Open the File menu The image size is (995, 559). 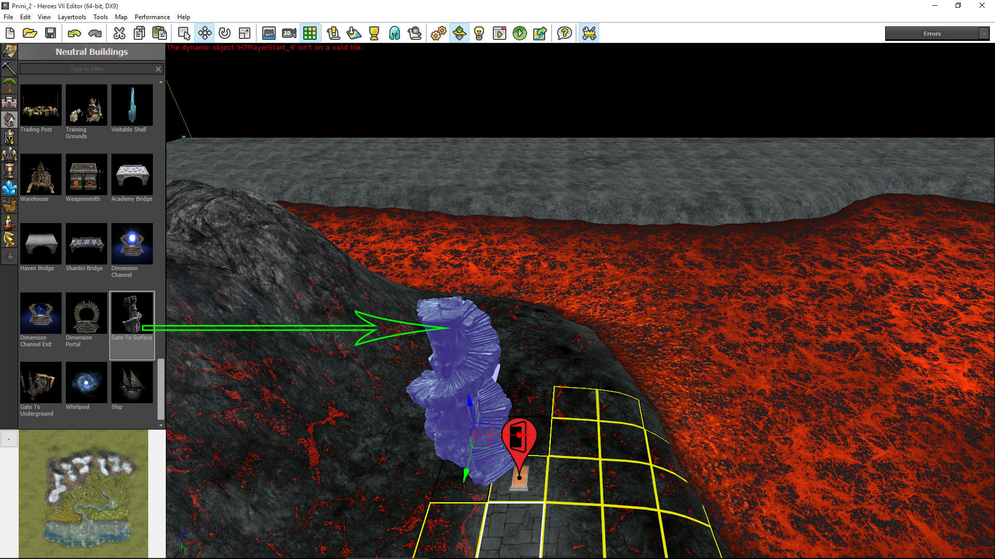point(8,17)
